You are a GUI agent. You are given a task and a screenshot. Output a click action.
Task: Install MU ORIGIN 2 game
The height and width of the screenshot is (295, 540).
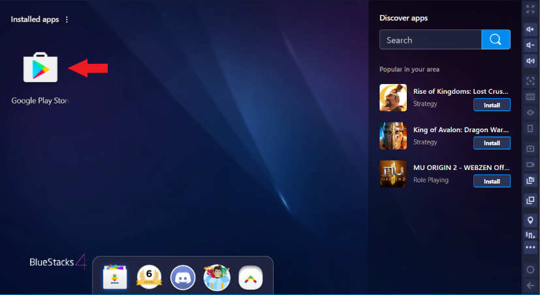point(491,181)
